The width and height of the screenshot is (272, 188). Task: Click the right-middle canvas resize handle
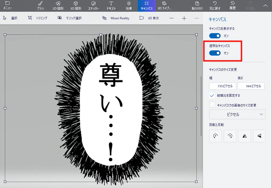196,108
